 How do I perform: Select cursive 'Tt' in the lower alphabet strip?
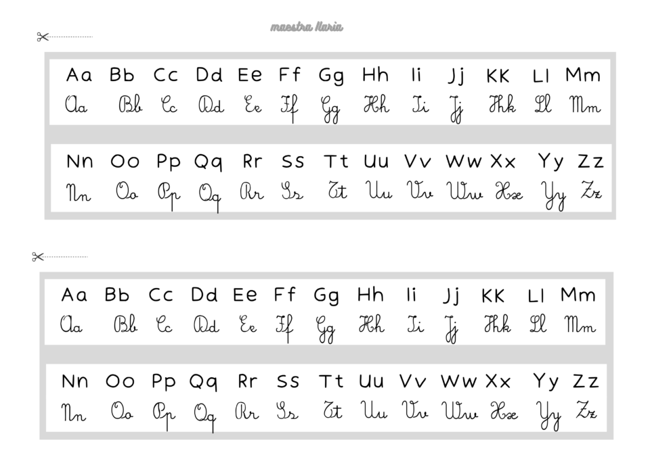click(x=332, y=410)
